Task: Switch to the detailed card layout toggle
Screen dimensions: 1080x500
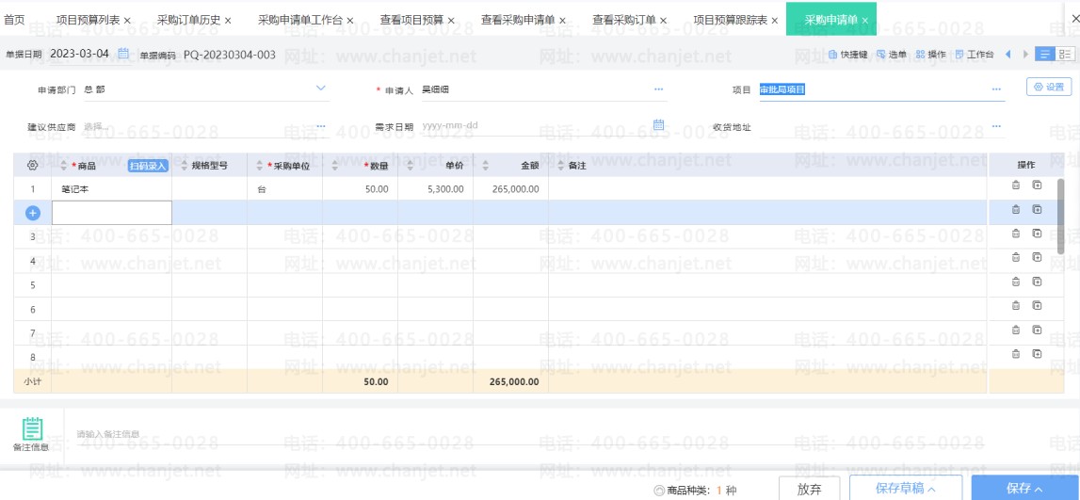Action: click(x=1064, y=55)
